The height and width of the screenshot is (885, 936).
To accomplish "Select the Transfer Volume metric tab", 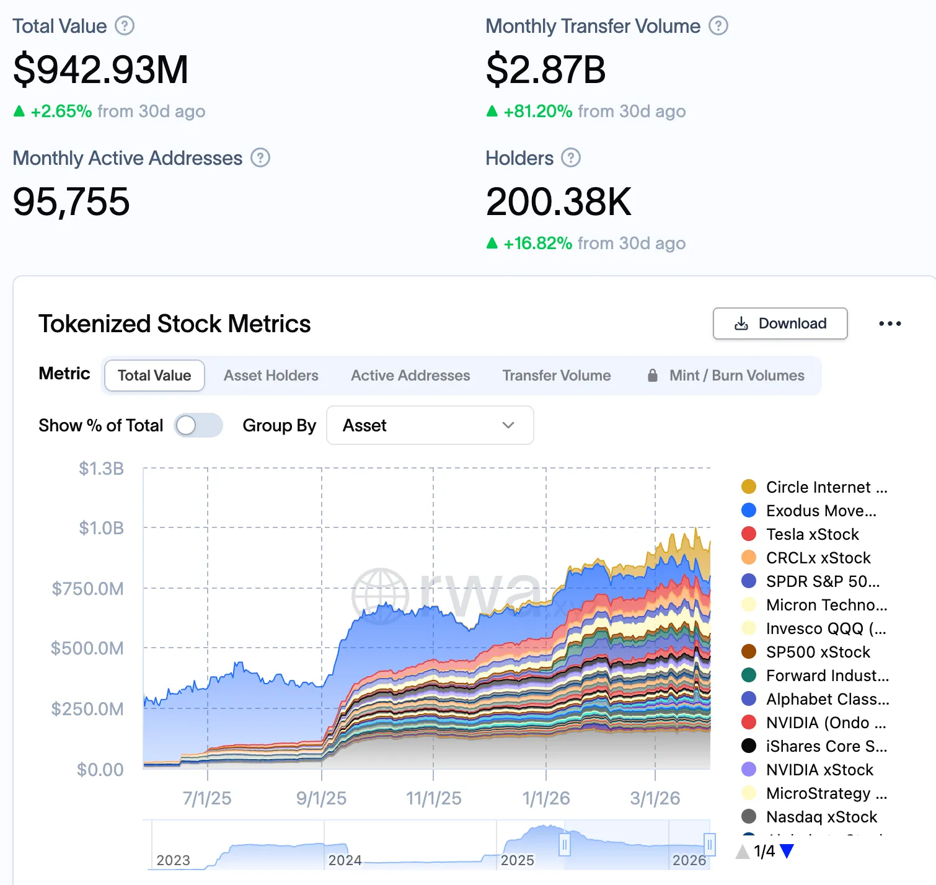I will coord(556,376).
